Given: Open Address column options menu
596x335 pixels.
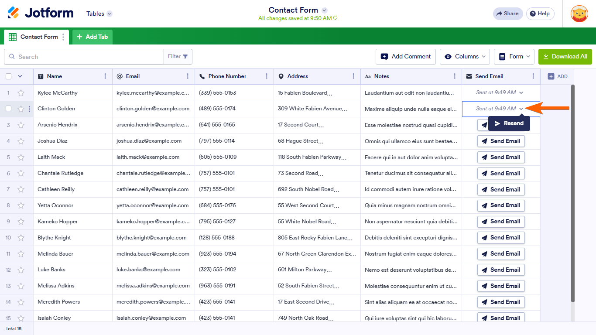Looking at the screenshot, I should [x=353, y=76].
